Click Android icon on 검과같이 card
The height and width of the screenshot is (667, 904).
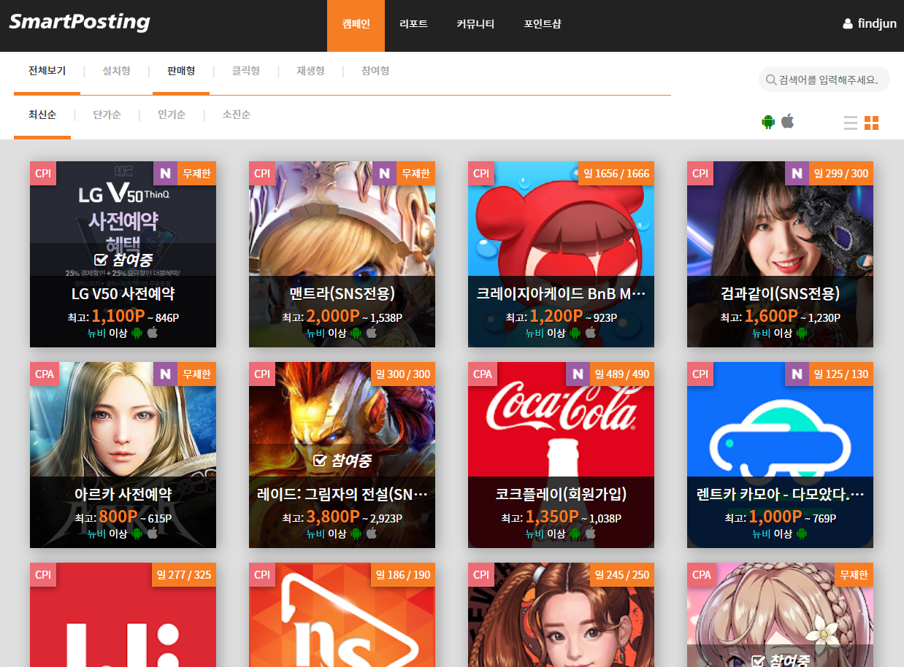point(802,333)
